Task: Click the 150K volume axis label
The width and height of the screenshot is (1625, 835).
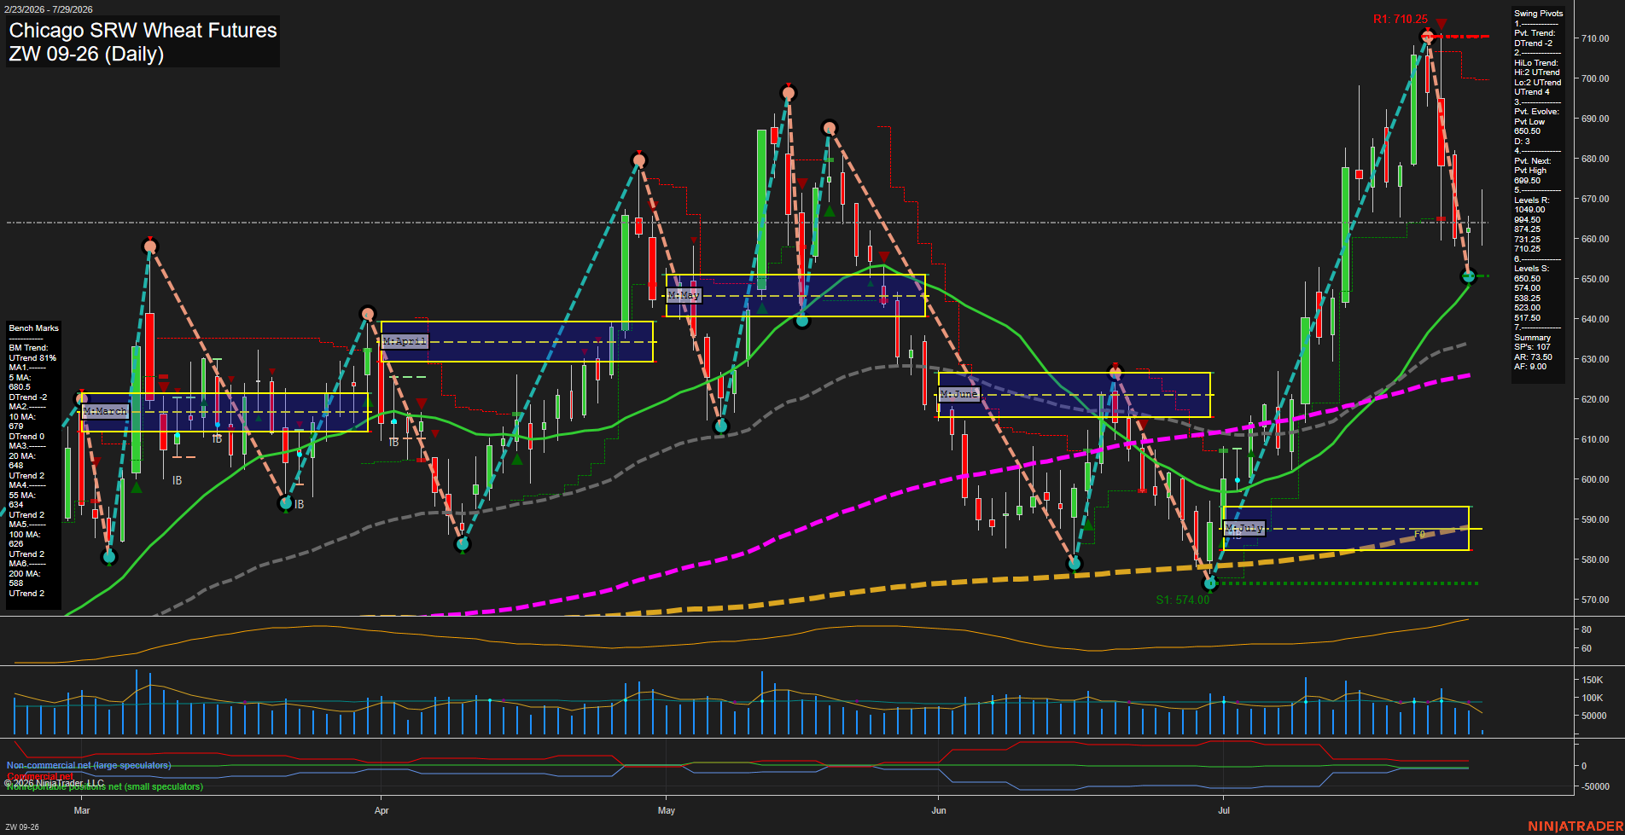Action: [x=1593, y=680]
